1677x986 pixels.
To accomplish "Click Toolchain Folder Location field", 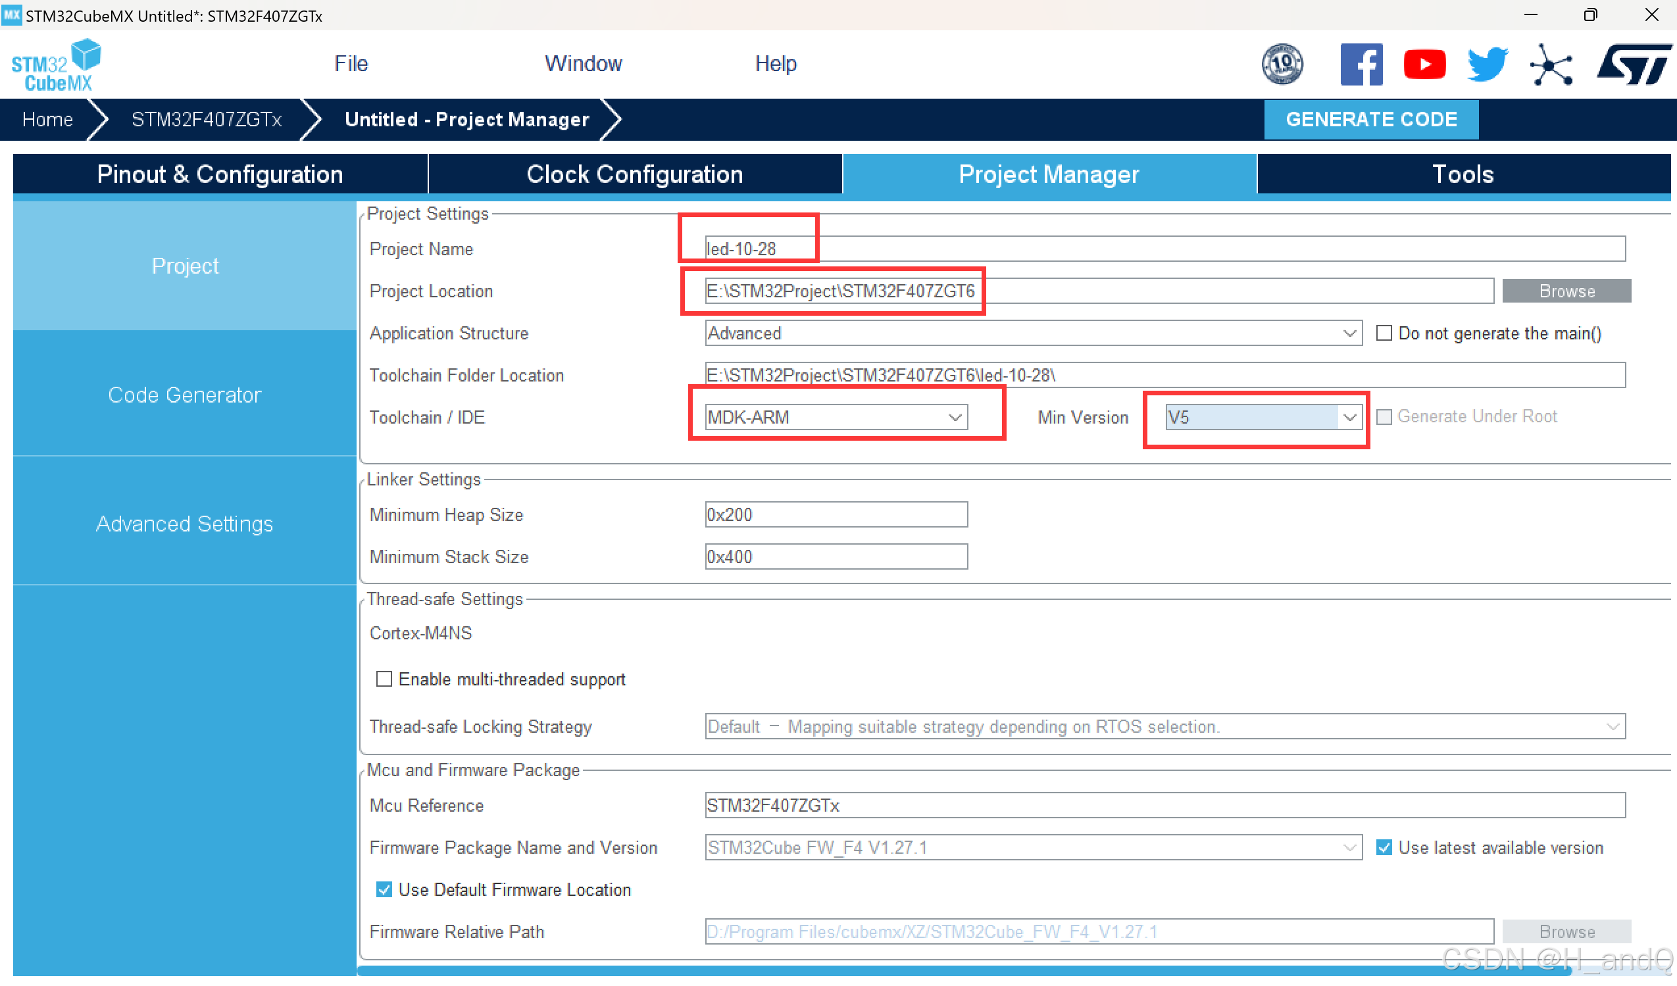I will click(1164, 374).
